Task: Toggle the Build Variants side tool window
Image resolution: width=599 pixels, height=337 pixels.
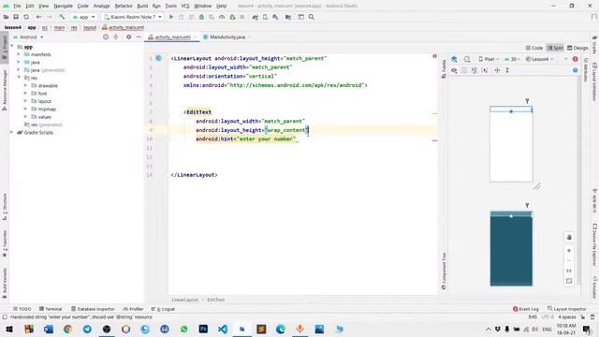Action: tap(5, 283)
